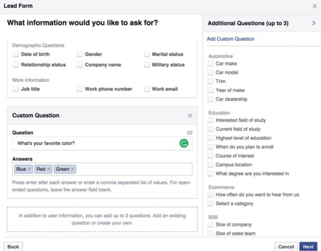This screenshot has height=251, width=321.
Task: Enable the Marital status checkbox
Action: coord(146,54)
